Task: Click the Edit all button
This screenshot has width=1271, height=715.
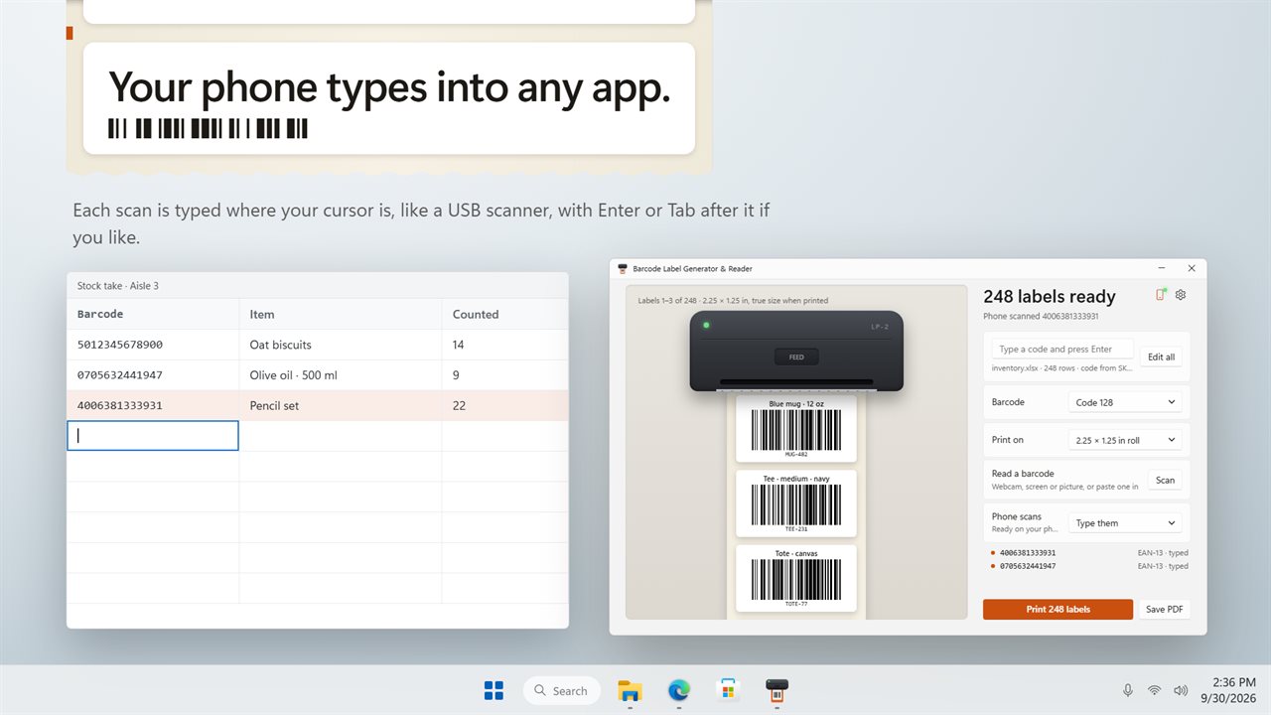Action: coord(1161,357)
